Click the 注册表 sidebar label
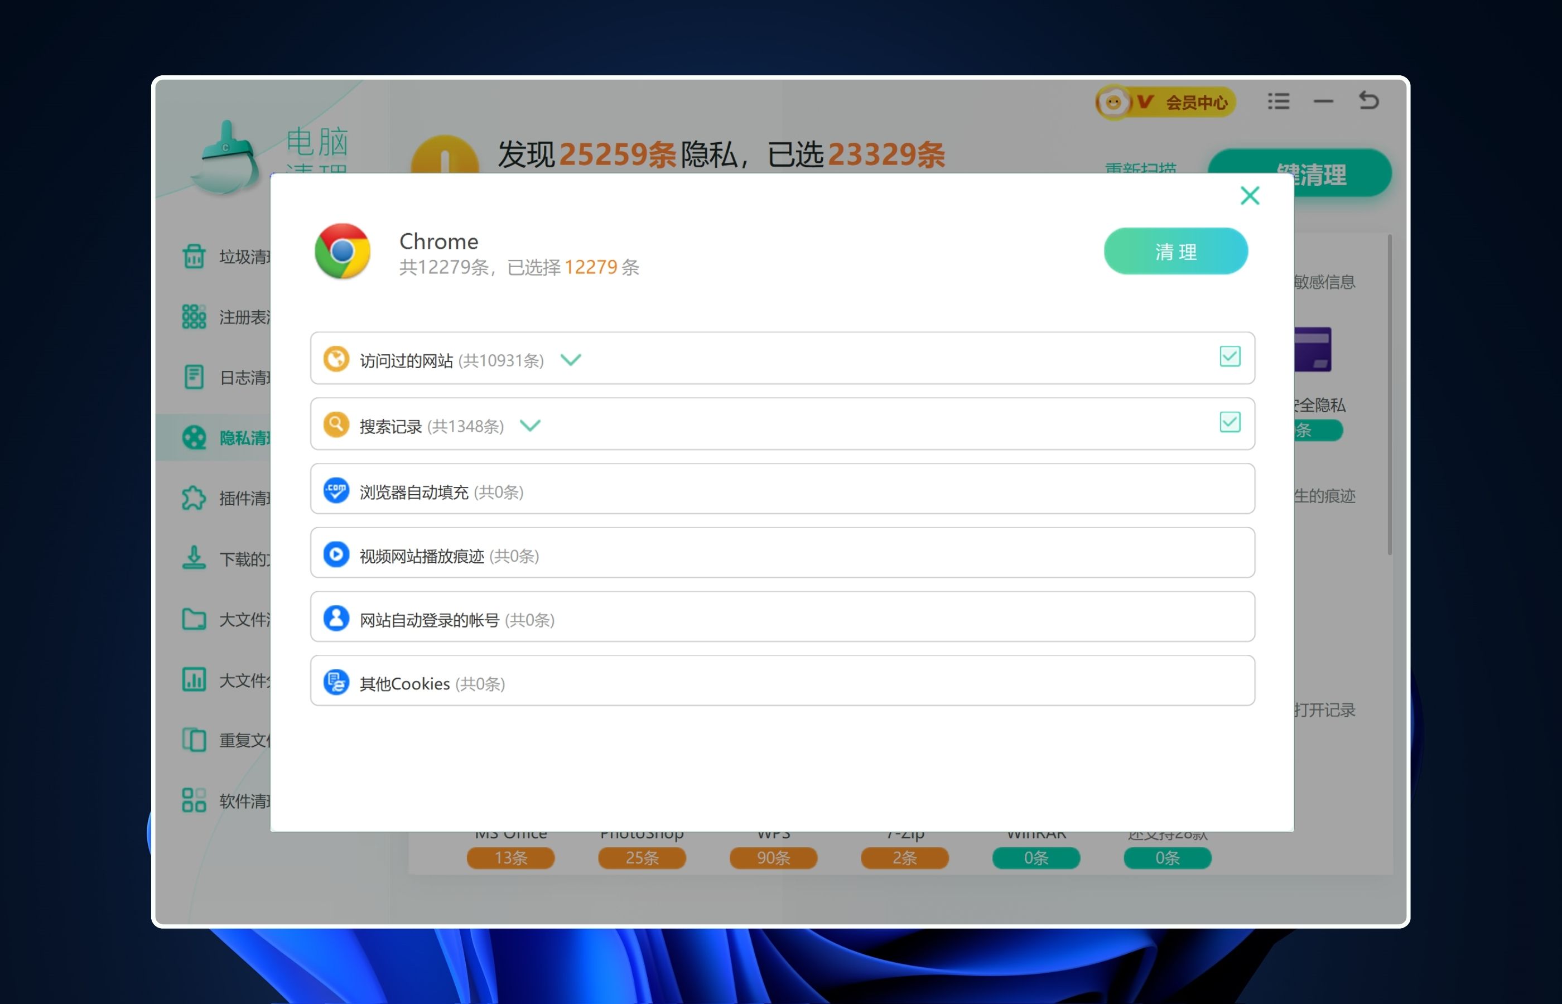This screenshot has width=1562, height=1004. [x=244, y=317]
